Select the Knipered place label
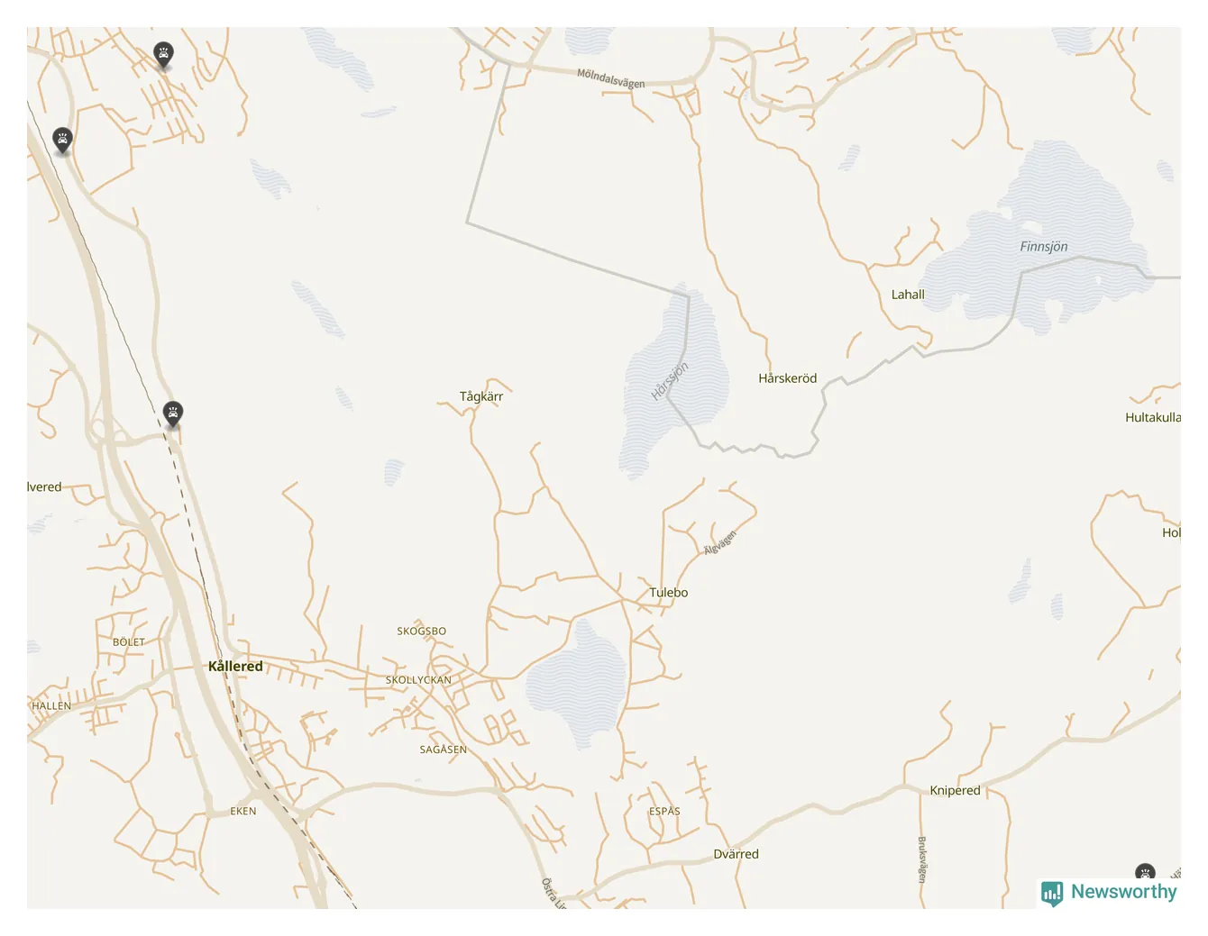The width and height of the screenshot is (1208, 936). 955,791
